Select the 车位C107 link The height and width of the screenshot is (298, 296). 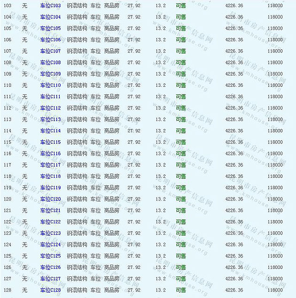pyautogui.click(x=50, y=51)
